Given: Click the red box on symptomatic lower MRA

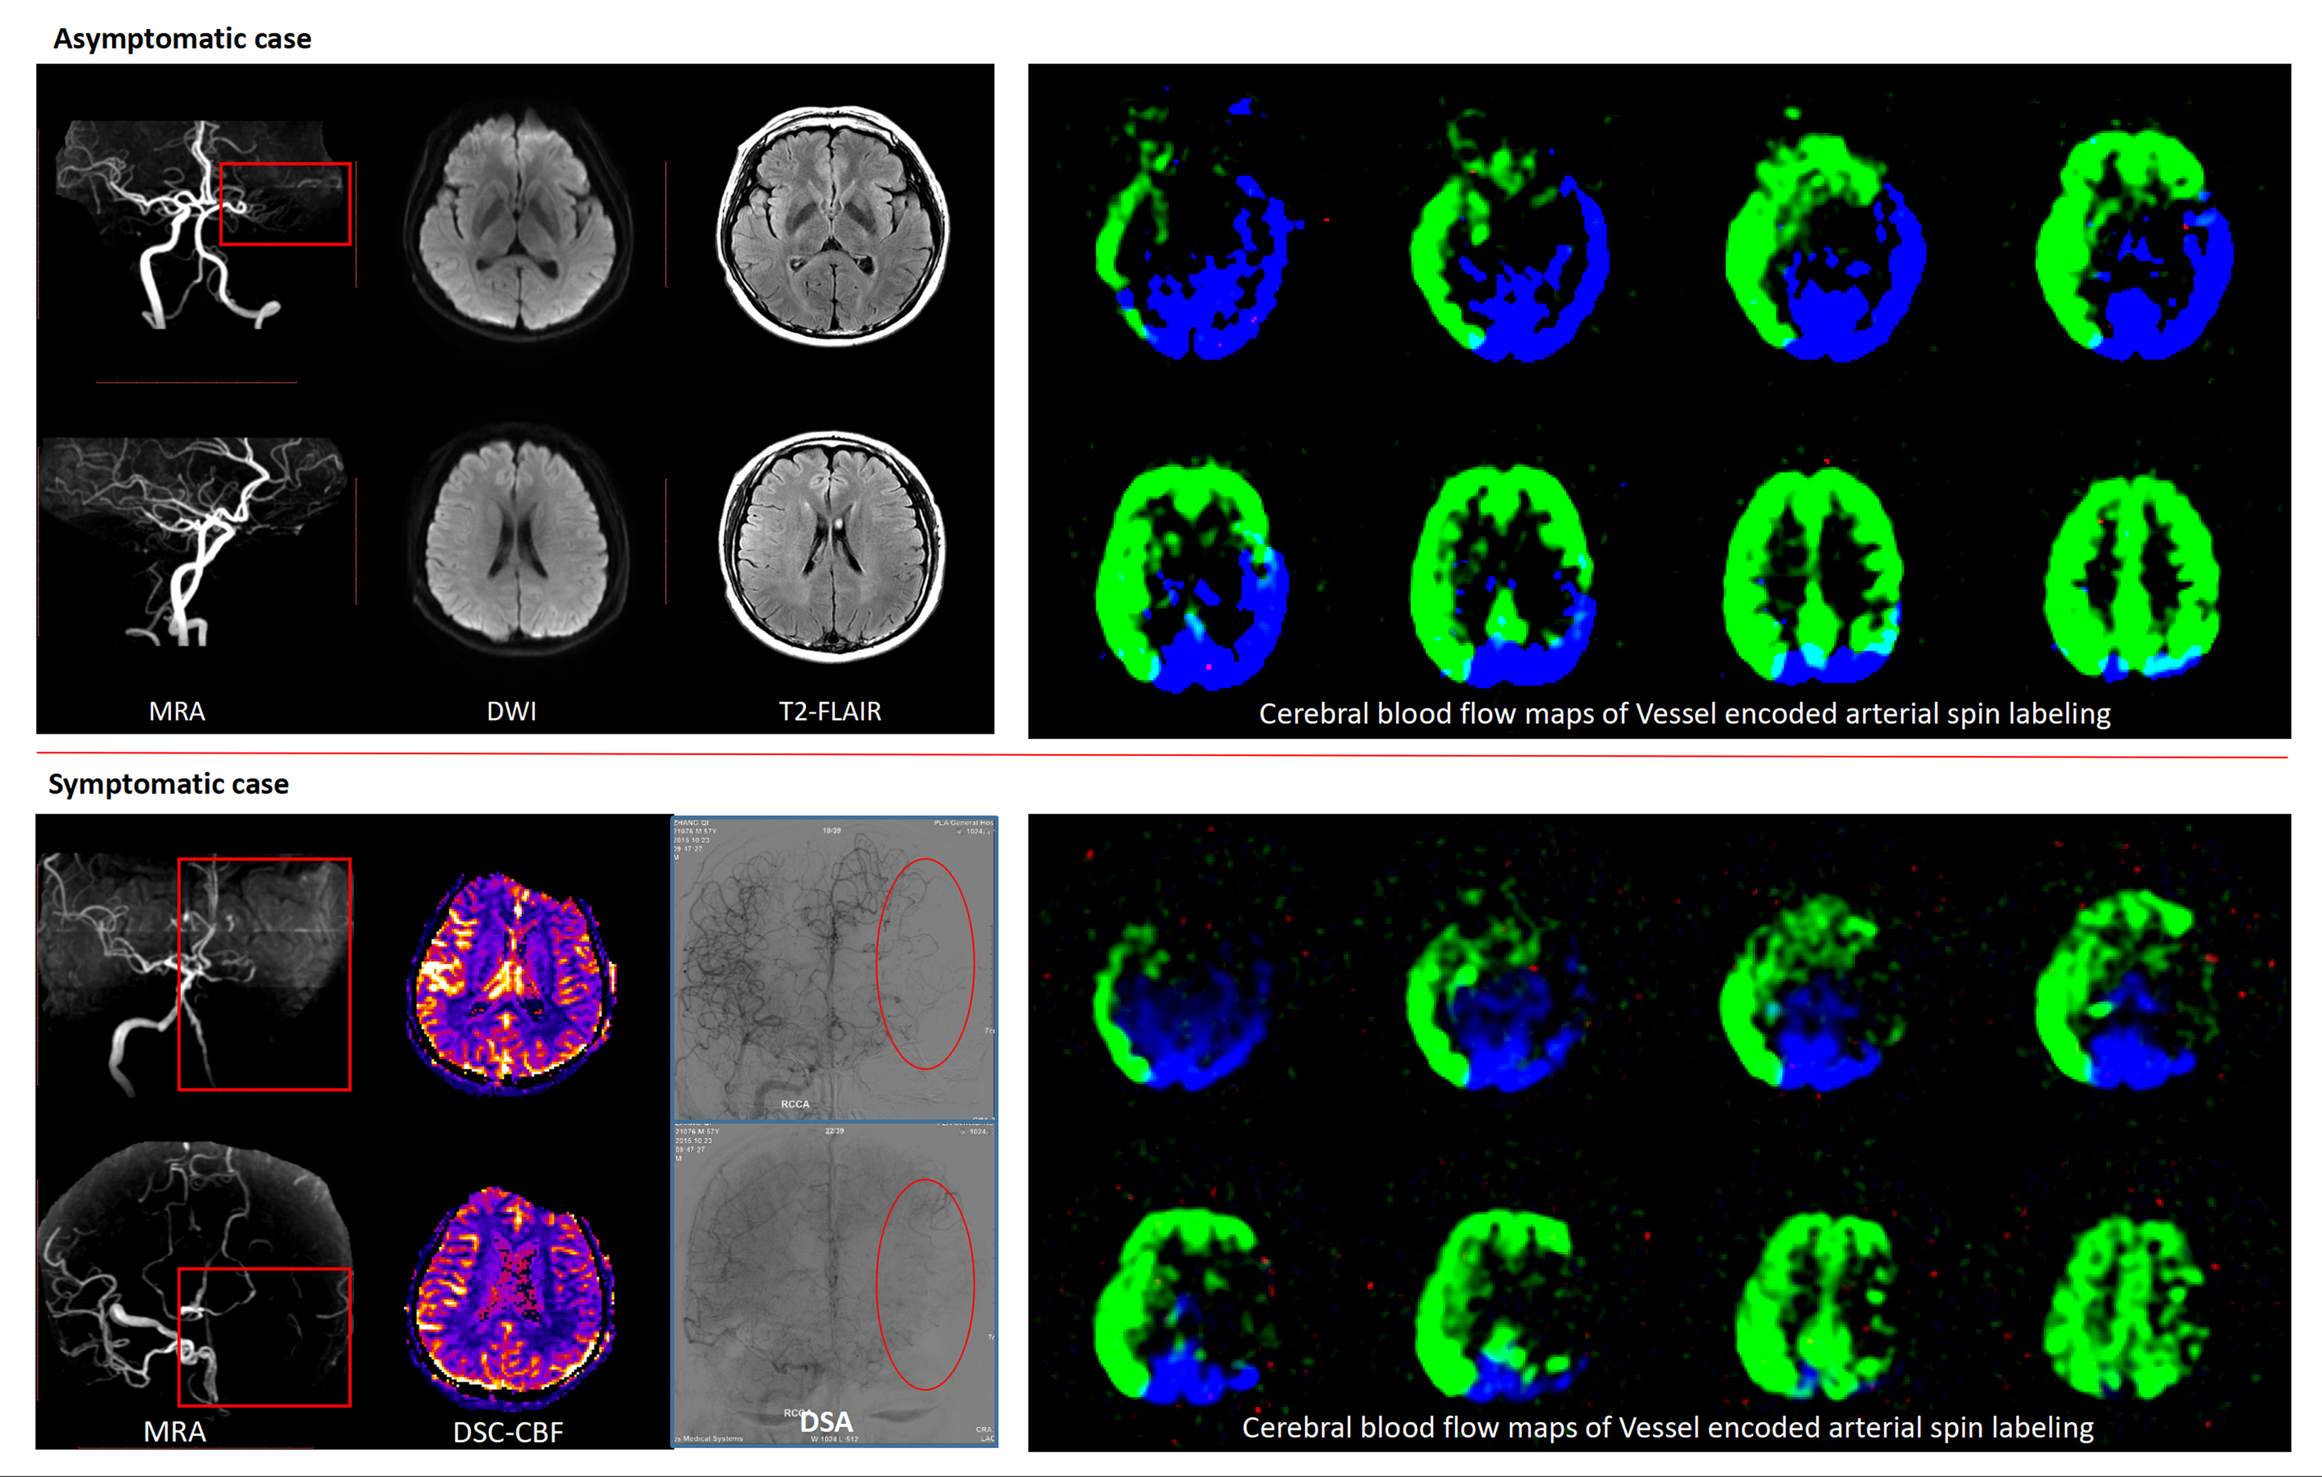Looking at the screenshot, I should pos(264,1337).
